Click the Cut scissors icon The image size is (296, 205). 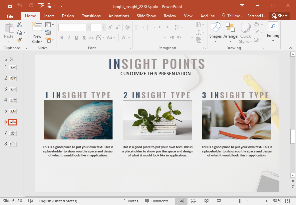coord(19,25)
